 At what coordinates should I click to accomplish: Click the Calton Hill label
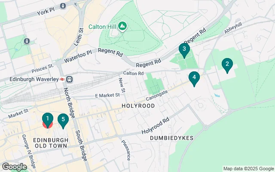coord(102,27)
